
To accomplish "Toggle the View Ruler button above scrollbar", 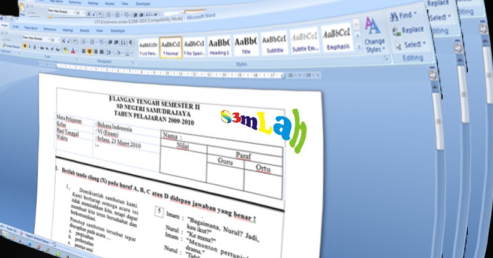I will (x=433, y=75).
